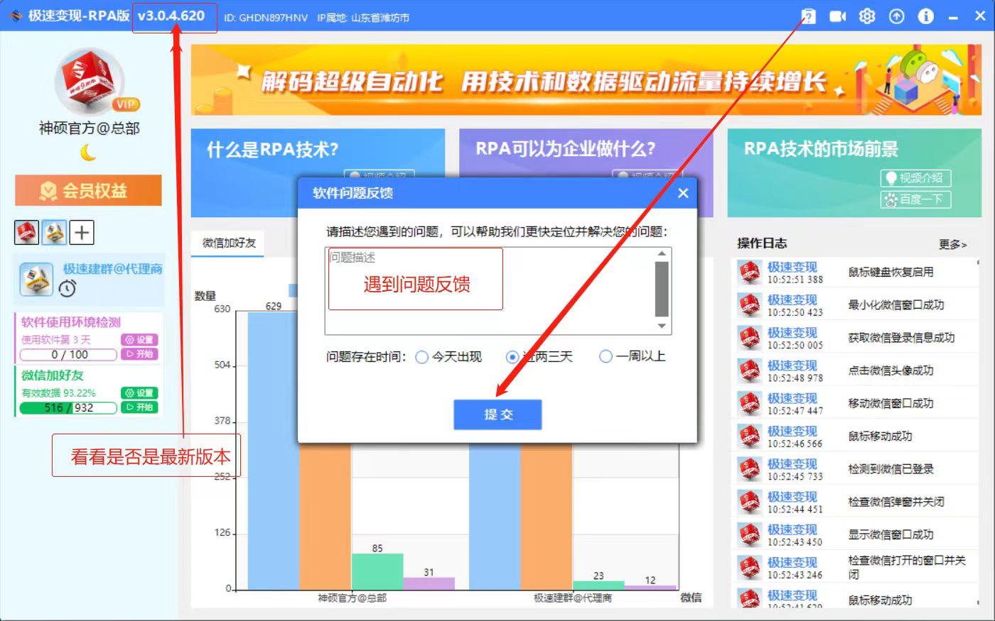Viewport: 995px width, 621px height.
Task: Start 微信加好友 task with green 开始 button
Action: point(139,407)
